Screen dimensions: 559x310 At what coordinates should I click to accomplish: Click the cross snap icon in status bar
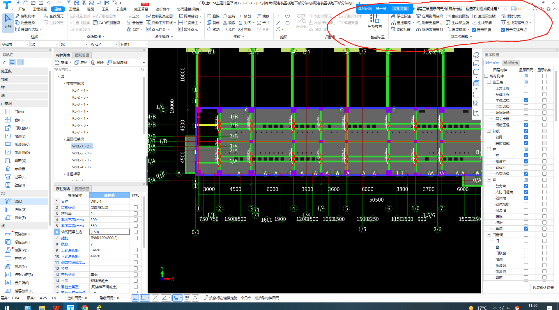(x=155, y=298)
